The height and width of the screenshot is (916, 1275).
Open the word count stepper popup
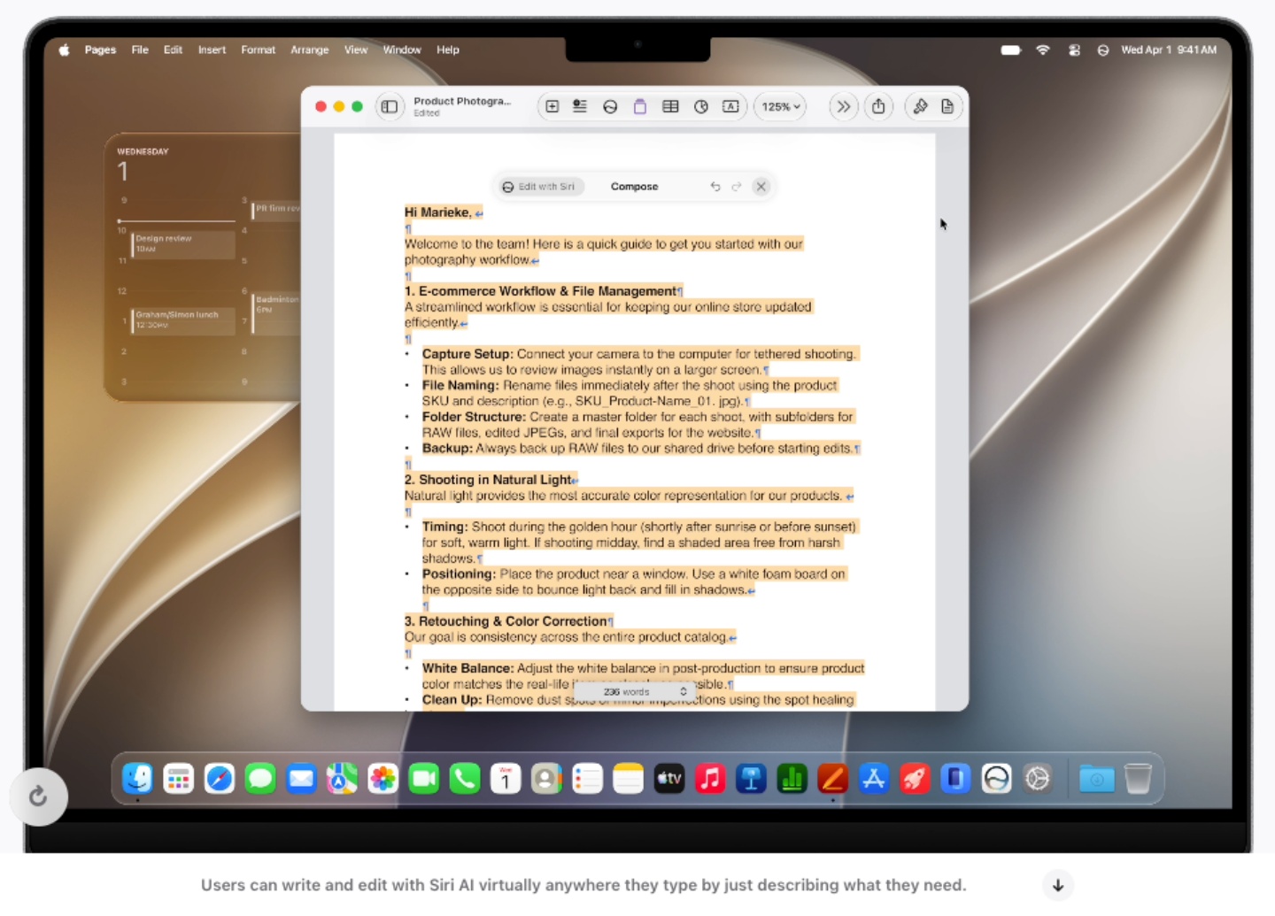(x=683, y=691)
